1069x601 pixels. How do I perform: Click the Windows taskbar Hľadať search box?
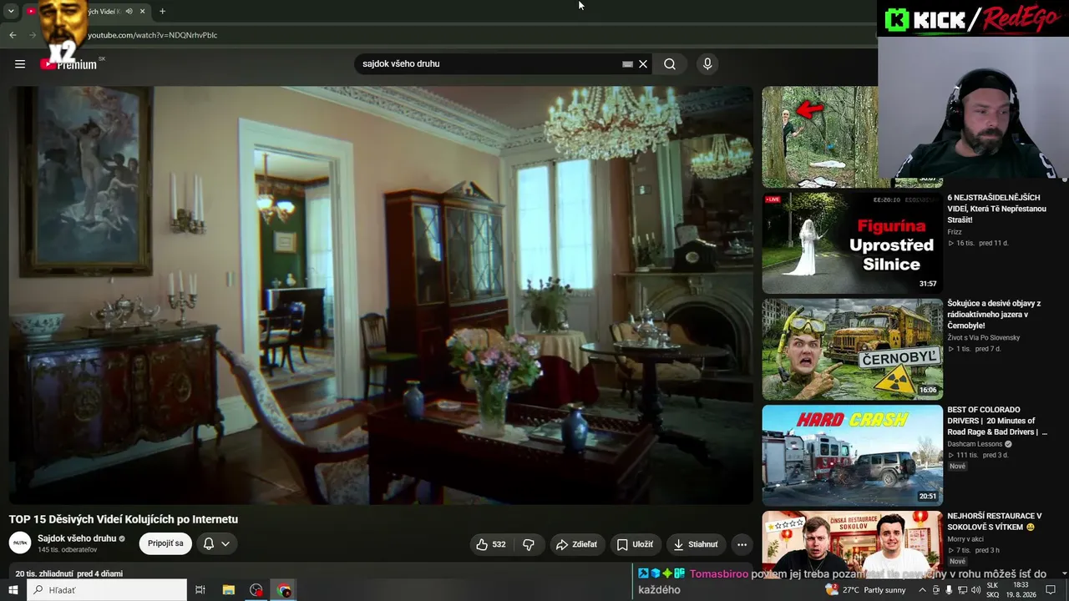click(x=107, y=590)
